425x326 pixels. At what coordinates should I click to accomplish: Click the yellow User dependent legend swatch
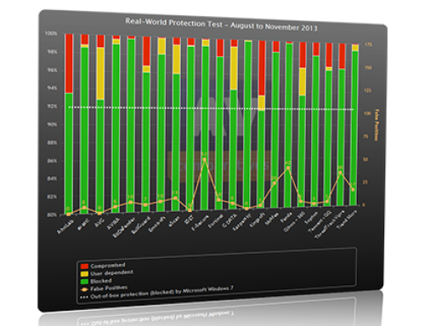[84, 274]
